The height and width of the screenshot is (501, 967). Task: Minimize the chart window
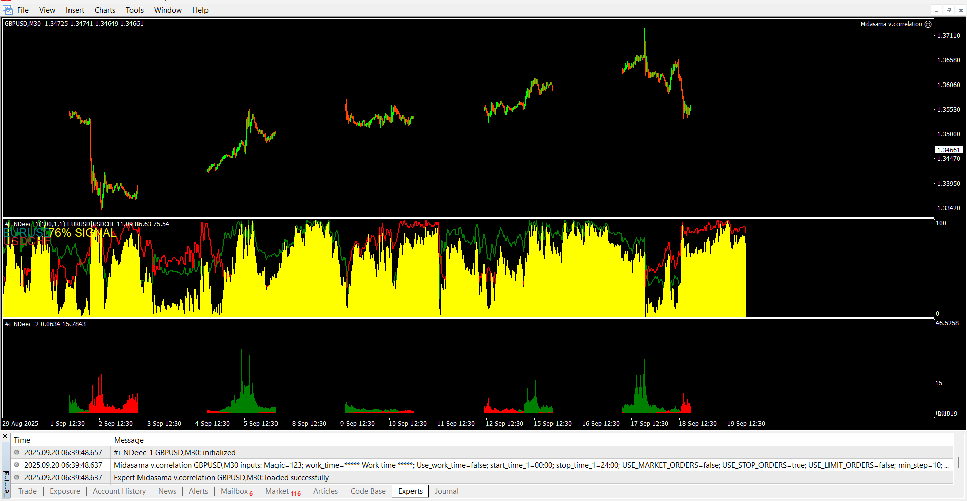936,10
